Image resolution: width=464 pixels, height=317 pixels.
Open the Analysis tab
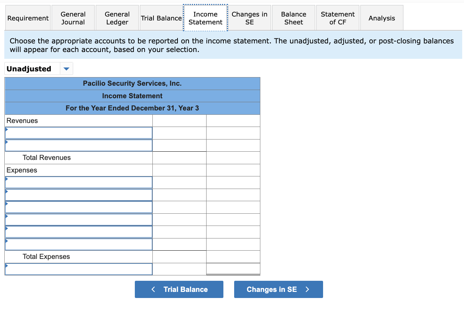click(382, 17)
